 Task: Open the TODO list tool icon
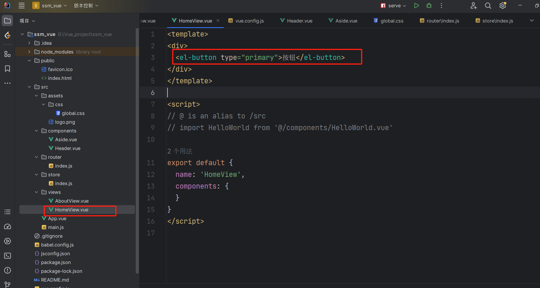coord(8,212)
